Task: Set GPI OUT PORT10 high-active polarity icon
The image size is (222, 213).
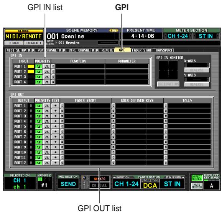Action: point(47,152)
